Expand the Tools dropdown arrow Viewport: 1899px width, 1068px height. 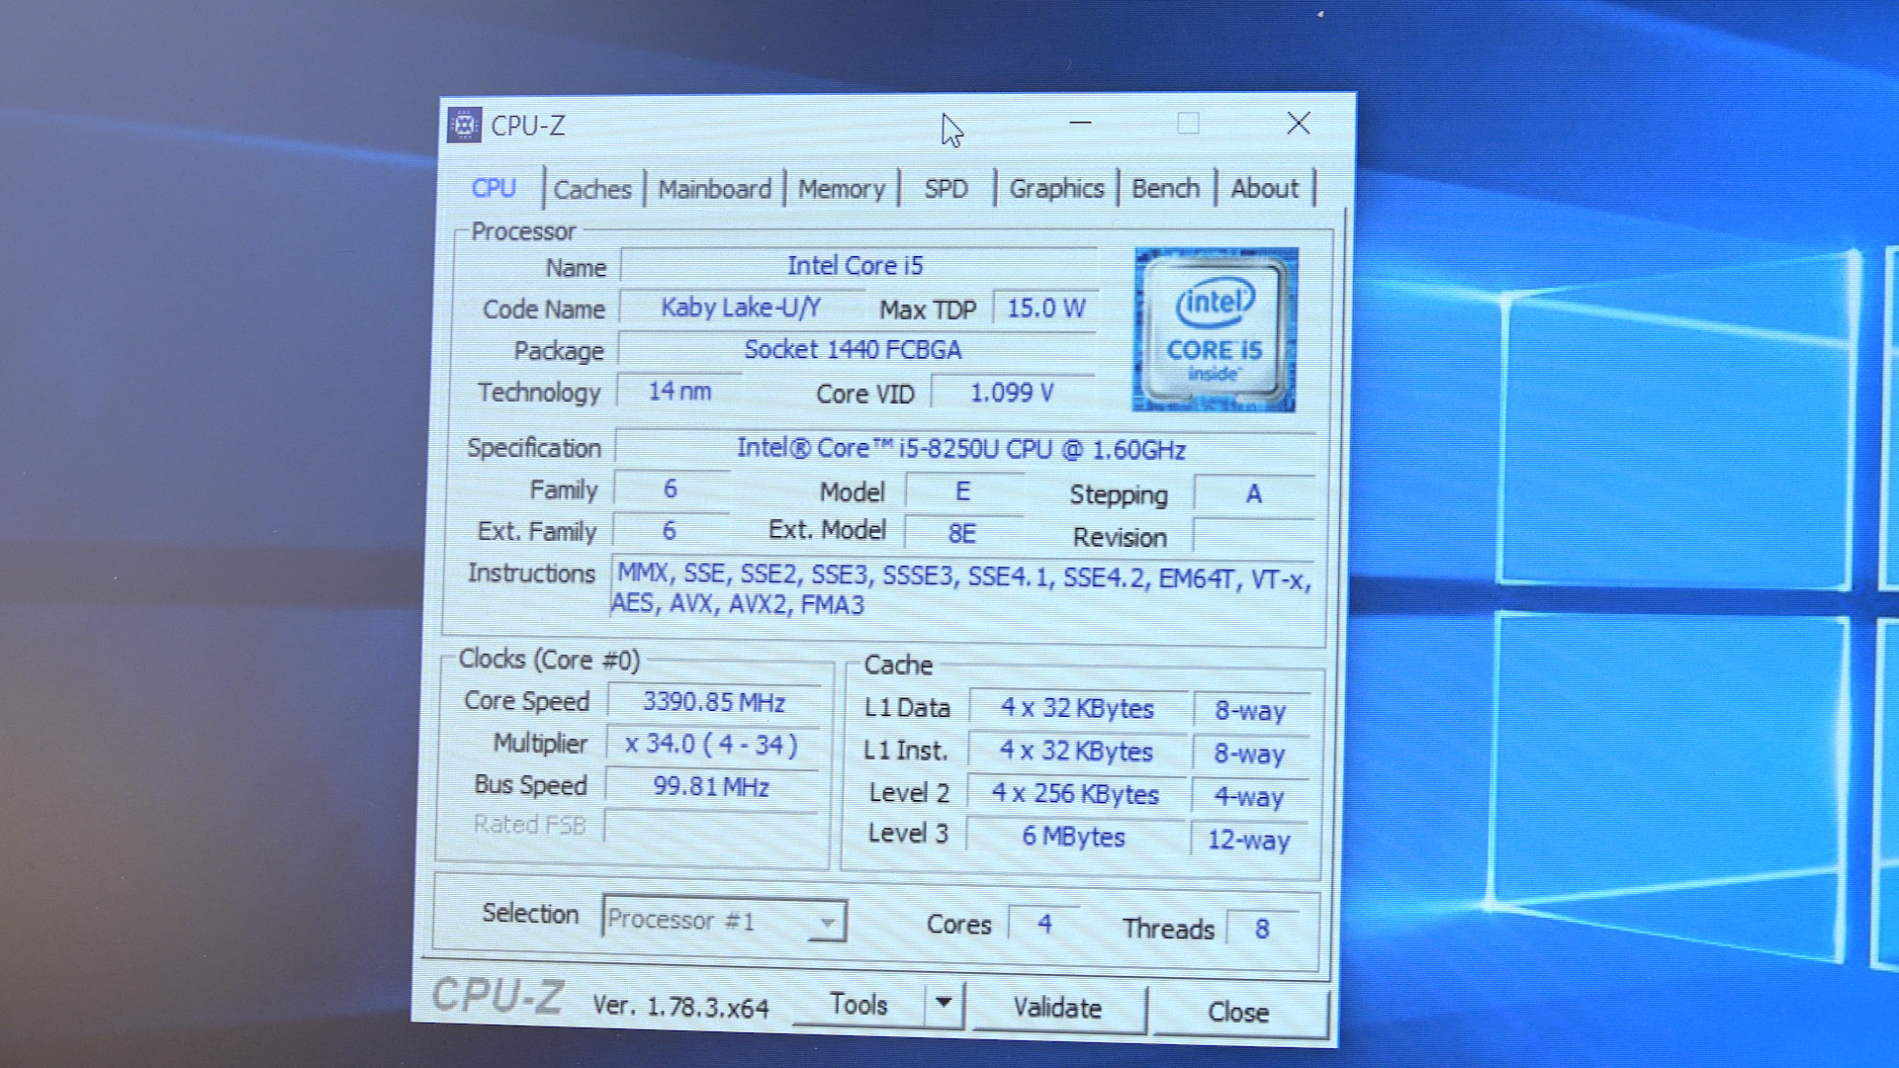pyautogui.click(x=944, y=1004)
